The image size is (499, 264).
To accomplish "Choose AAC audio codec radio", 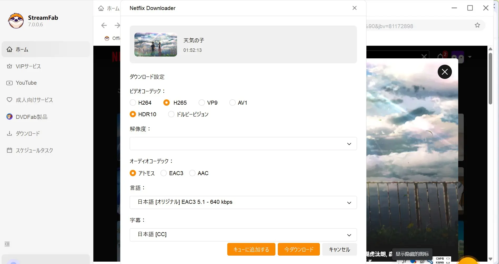I will [x=192, y=173].
